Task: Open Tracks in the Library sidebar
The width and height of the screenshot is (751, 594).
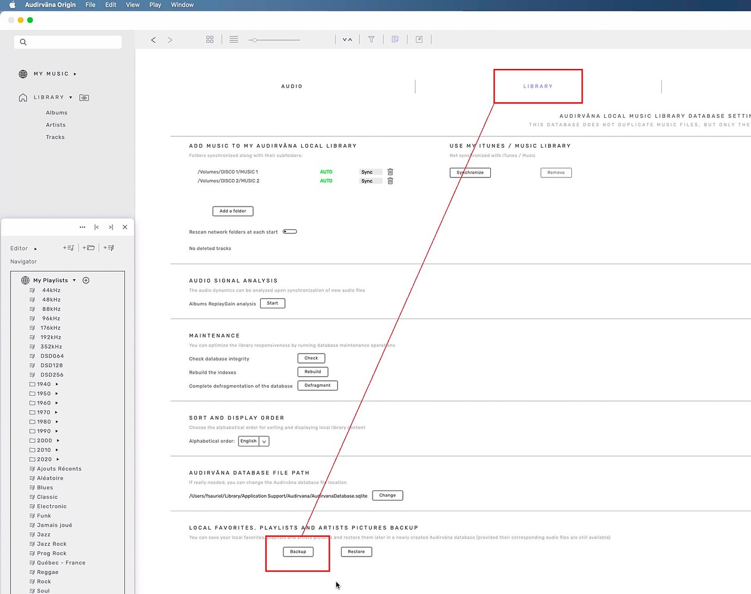Action: tap(55, 137)
